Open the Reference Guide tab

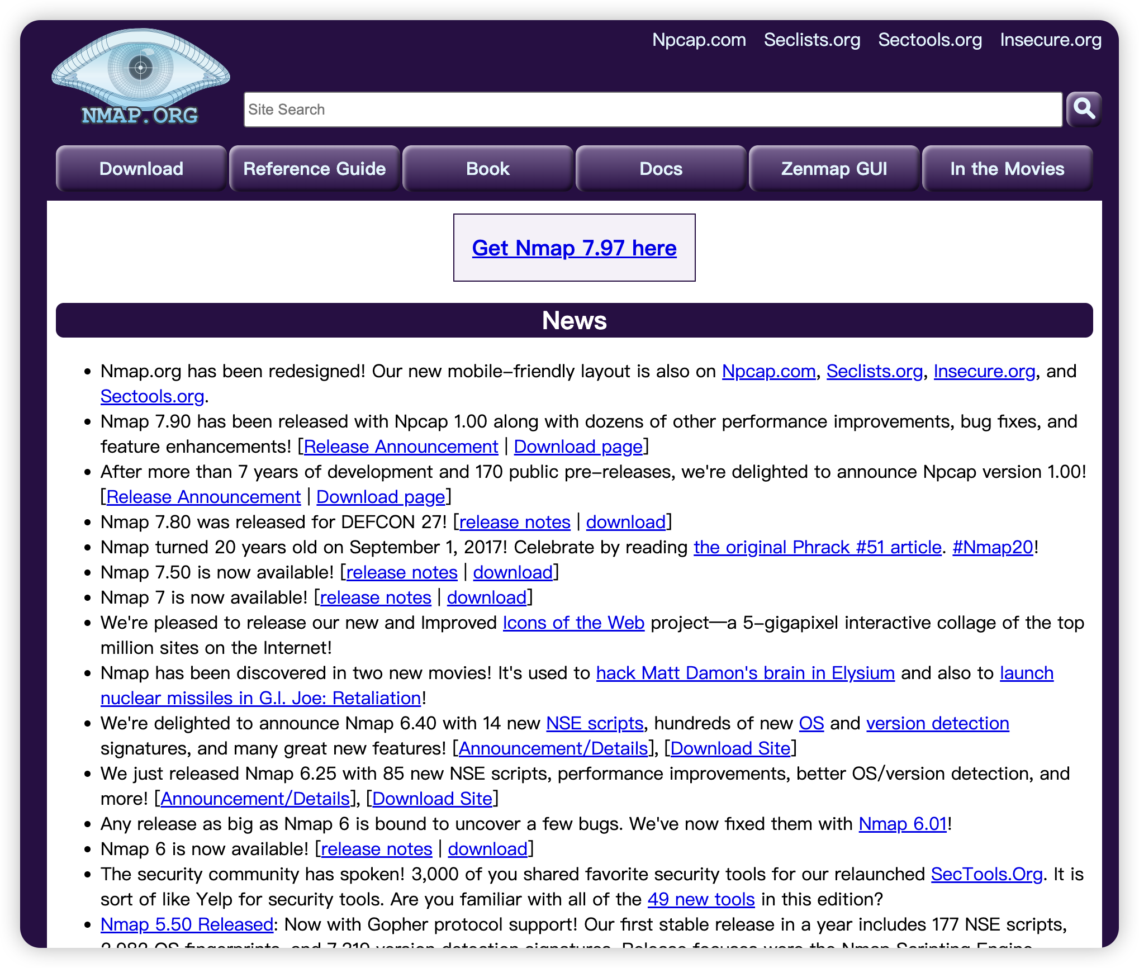pyautogui.click(x=314, y=169)
